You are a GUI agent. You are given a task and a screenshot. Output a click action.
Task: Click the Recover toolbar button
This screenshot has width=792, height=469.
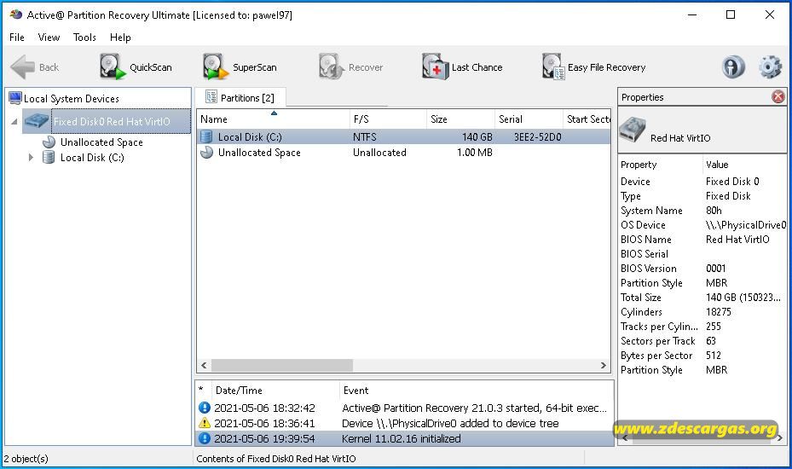[350, 67]
